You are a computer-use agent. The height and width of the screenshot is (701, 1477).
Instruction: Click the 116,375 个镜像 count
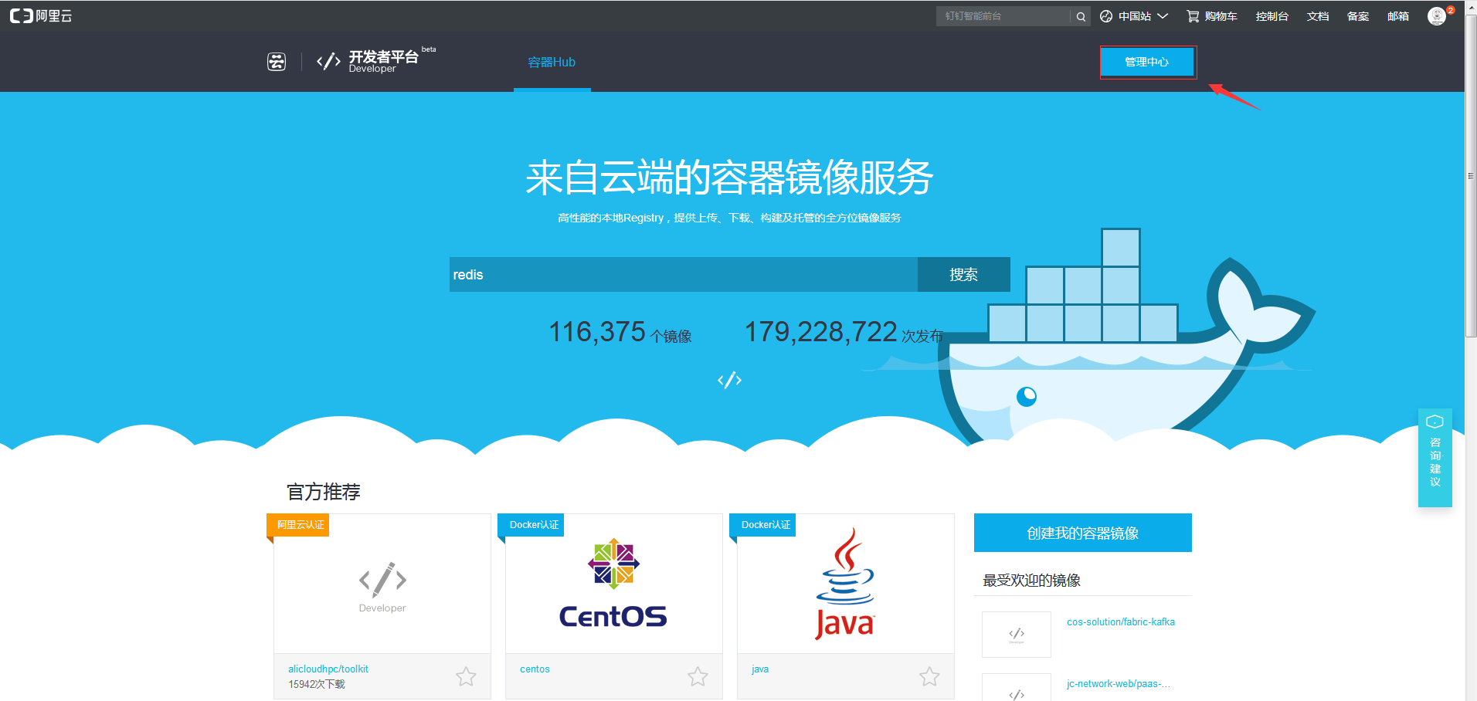coord(620,333)
